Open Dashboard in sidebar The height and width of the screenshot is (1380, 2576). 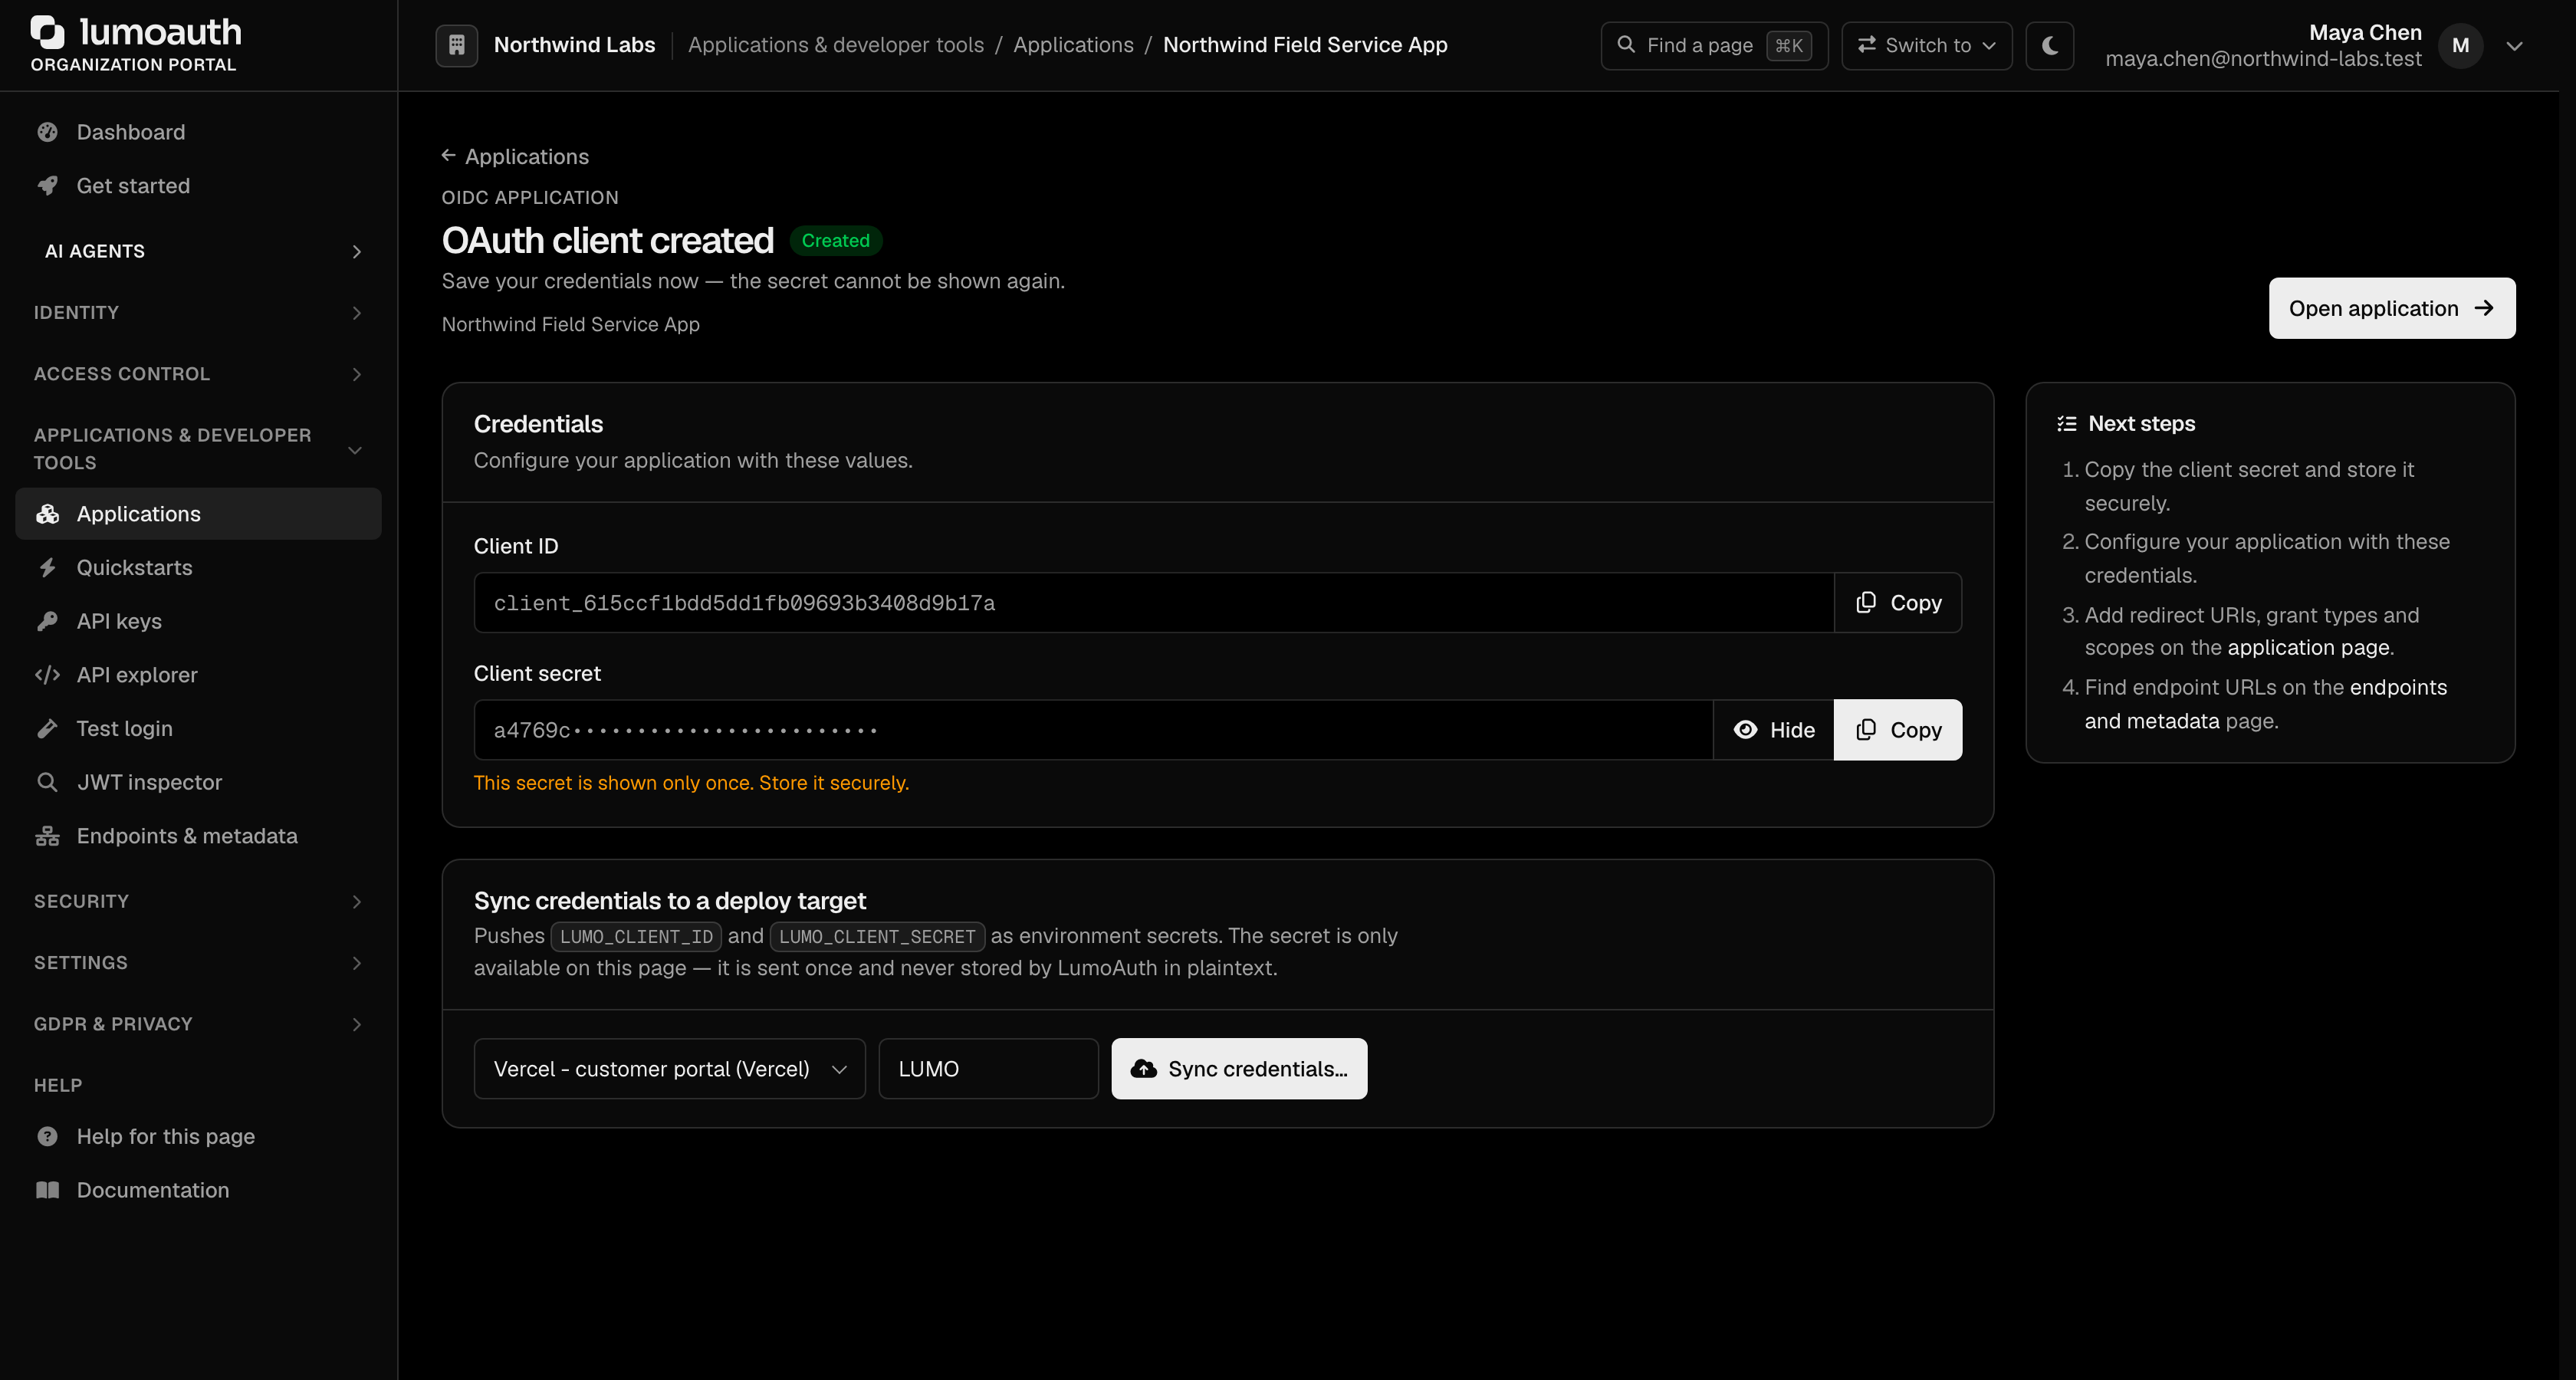point(198,132)
